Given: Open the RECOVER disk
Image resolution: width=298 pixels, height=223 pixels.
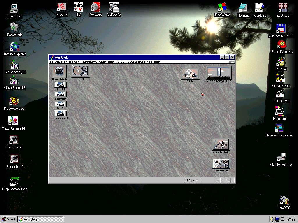Looking at the screenshot, I should 60,114.
